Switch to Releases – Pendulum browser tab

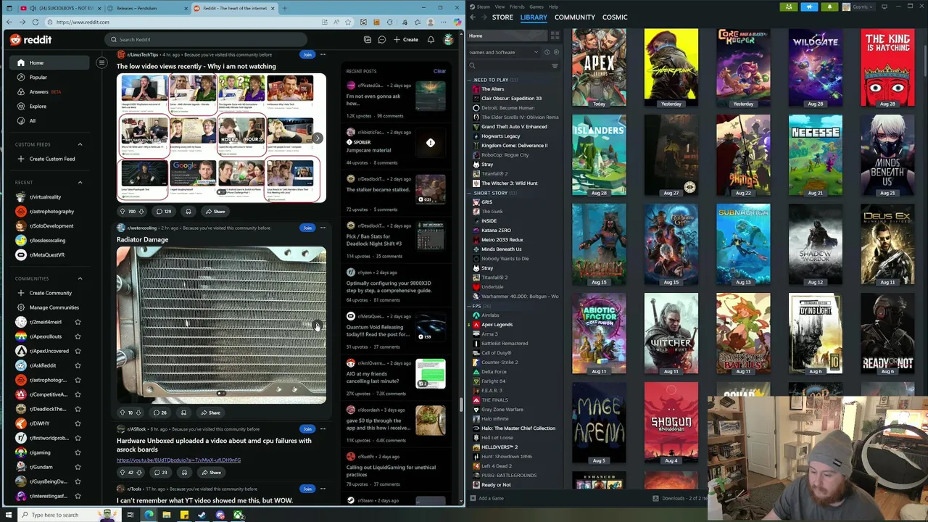tap(146, 8)
